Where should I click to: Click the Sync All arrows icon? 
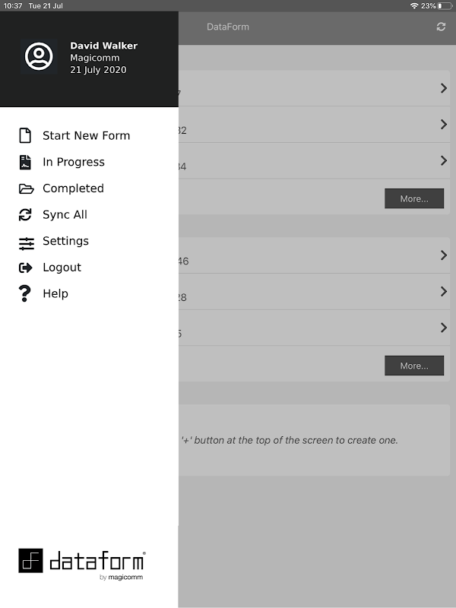pos(26,215)
